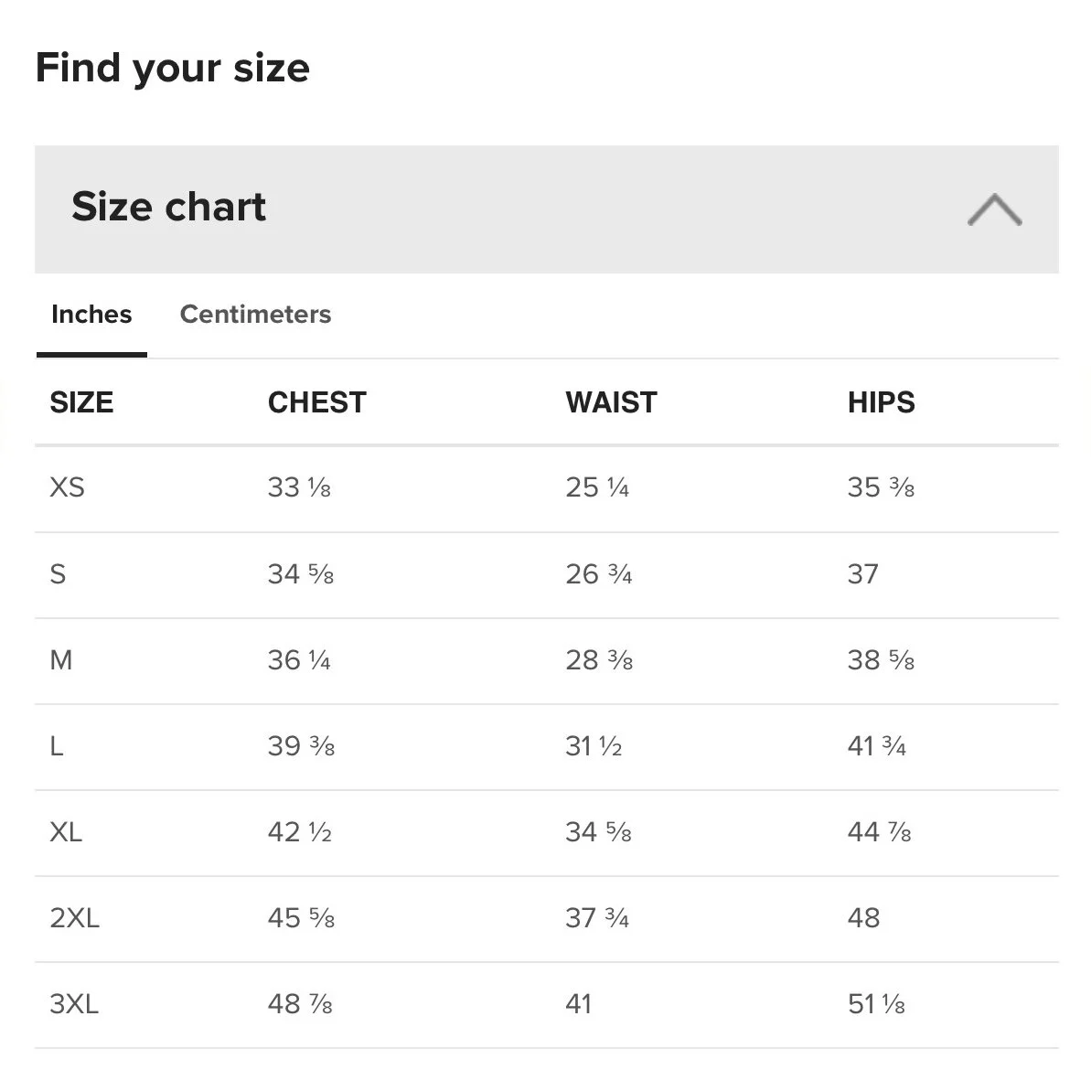This screenshot has width=1091, height=1091.
Task: Select the XL size row label
Action: pyautogui.click(x=66, y=832)
